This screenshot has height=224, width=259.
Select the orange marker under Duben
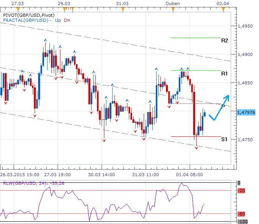(173, 9)
